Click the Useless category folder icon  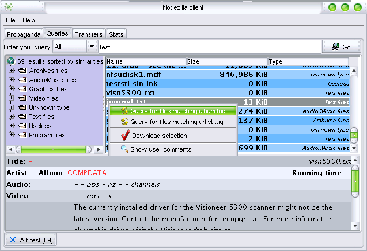(x=22, y=126)
